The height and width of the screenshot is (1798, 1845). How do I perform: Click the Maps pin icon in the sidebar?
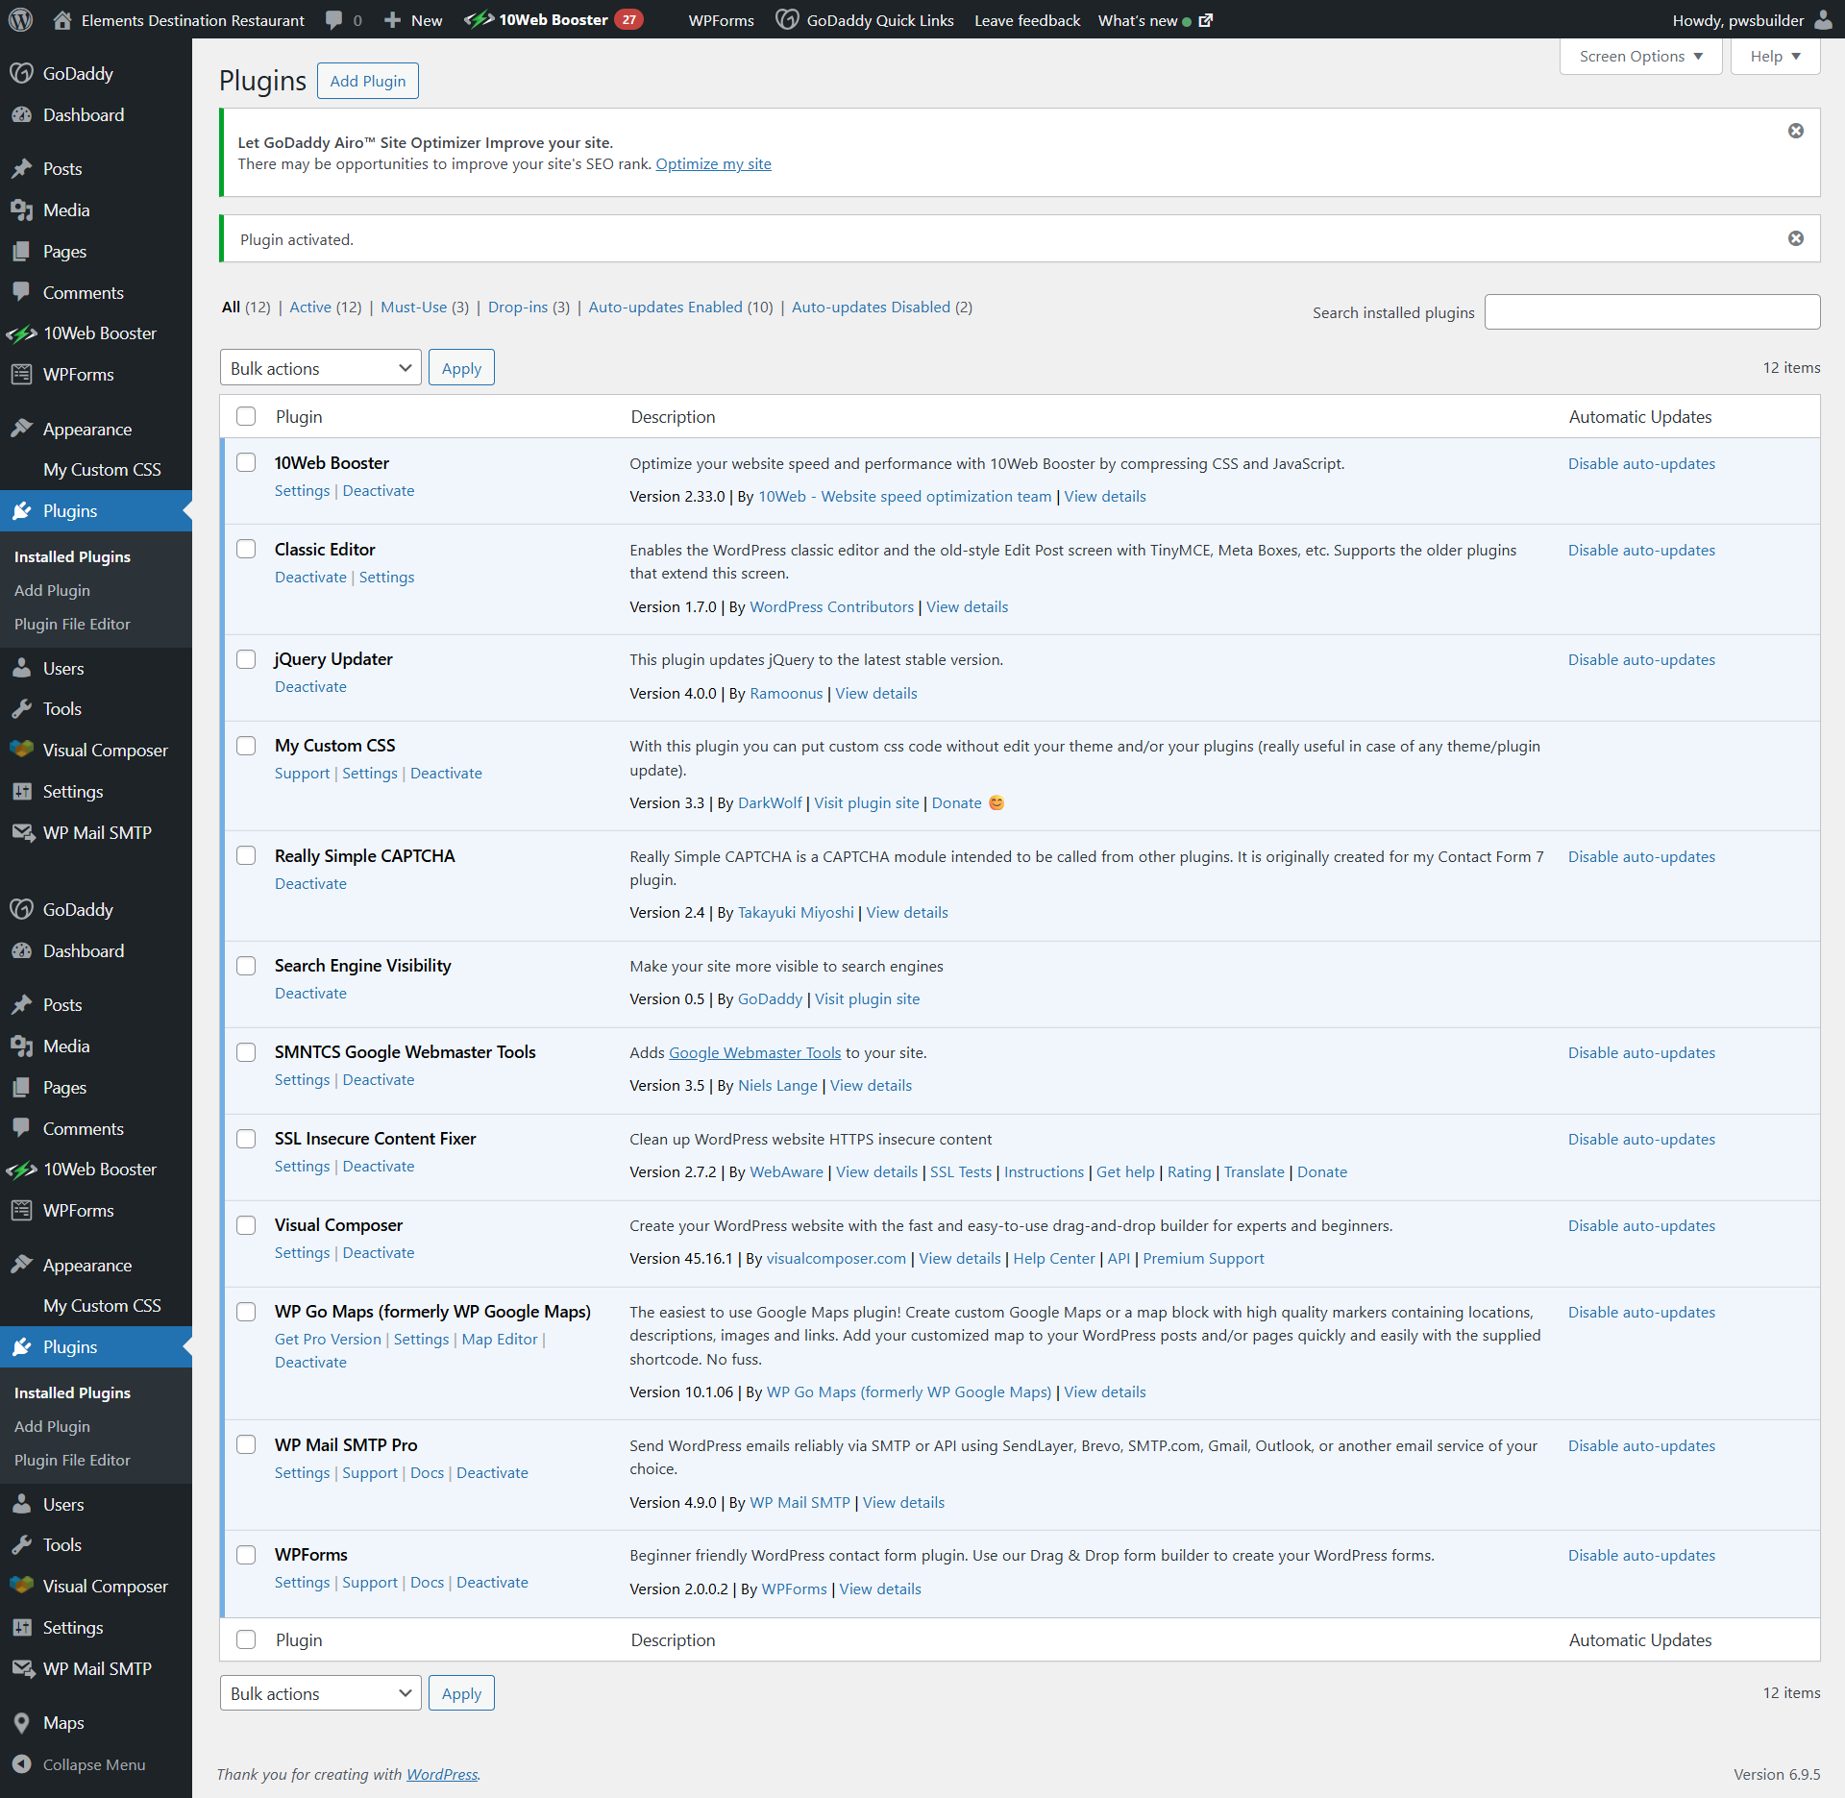coord(21,1723)
